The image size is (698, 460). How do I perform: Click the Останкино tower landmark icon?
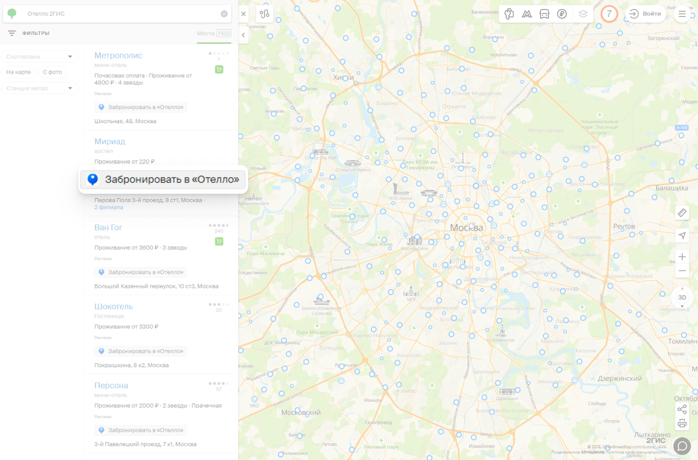463,157
